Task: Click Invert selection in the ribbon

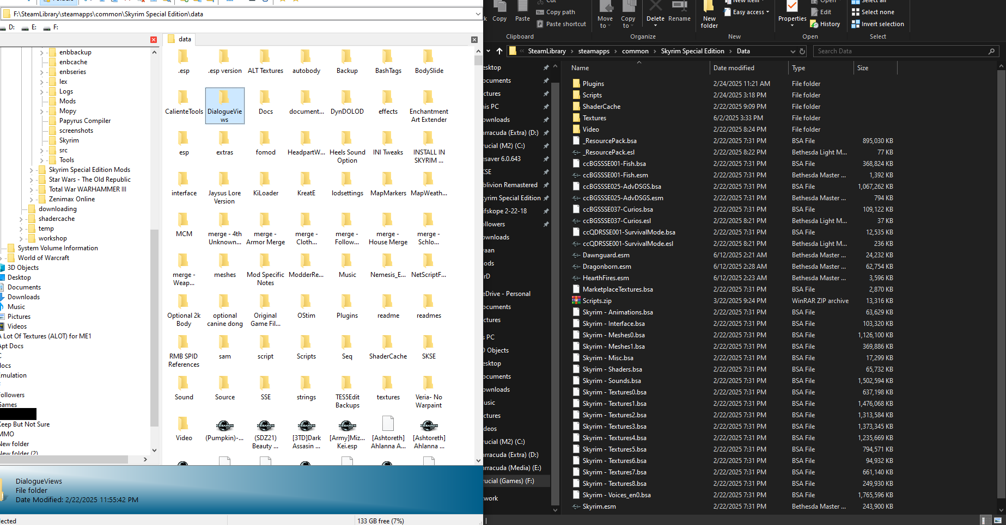Action: (878, 24)
